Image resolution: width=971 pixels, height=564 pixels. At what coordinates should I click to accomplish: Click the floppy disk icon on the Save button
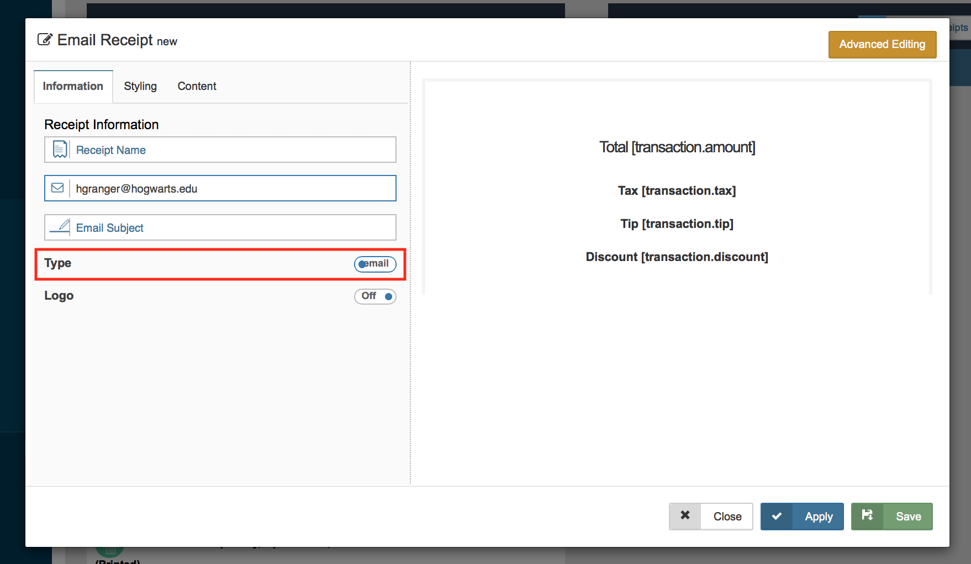click(867, 516)
